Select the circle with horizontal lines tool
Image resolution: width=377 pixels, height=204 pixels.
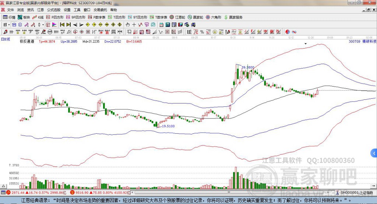50,32
